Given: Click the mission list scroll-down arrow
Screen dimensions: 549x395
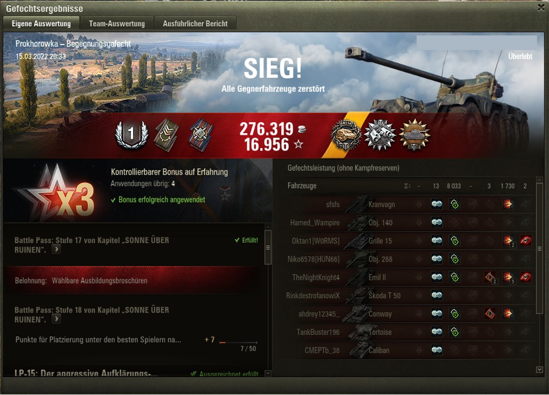Looking at the screenshot, I should [x=268, y=373].
